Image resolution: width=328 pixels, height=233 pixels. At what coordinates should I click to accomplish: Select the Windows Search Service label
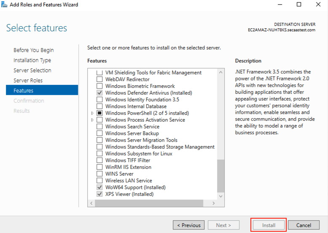[x=132, y=127]
